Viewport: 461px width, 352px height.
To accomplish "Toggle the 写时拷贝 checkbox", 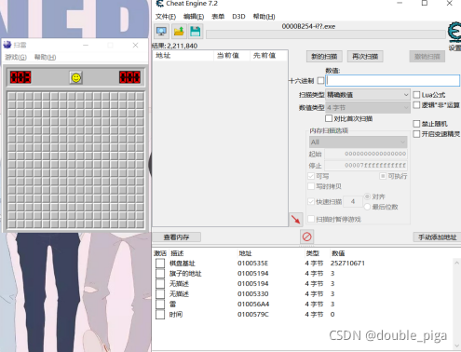I will tap(311, 186).
